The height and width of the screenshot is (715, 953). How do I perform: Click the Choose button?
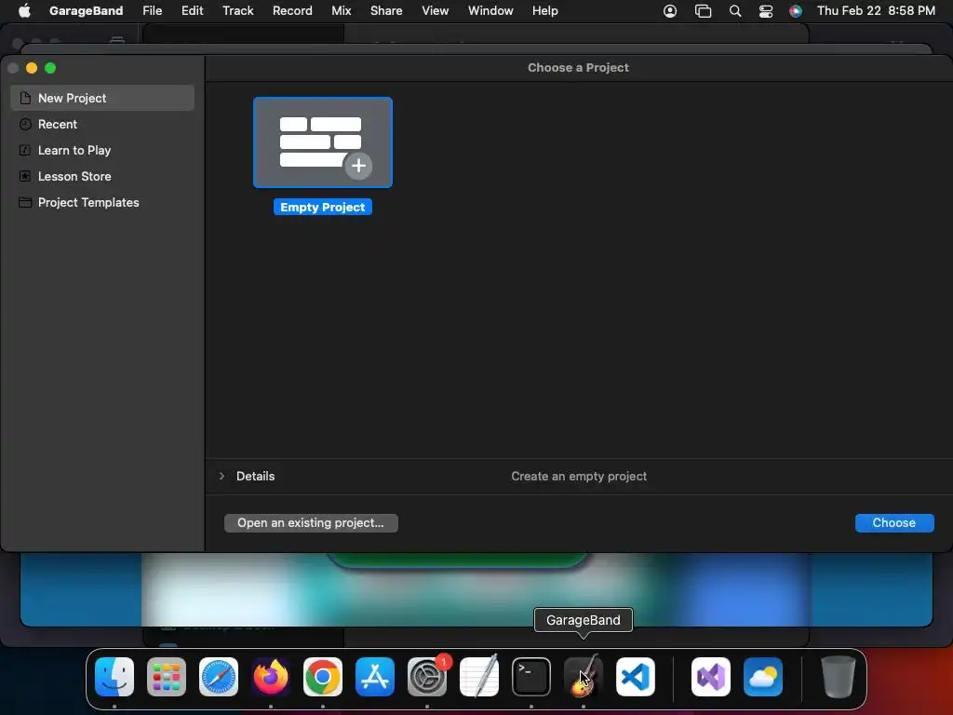pyautogui.click(x=894, y=523)
